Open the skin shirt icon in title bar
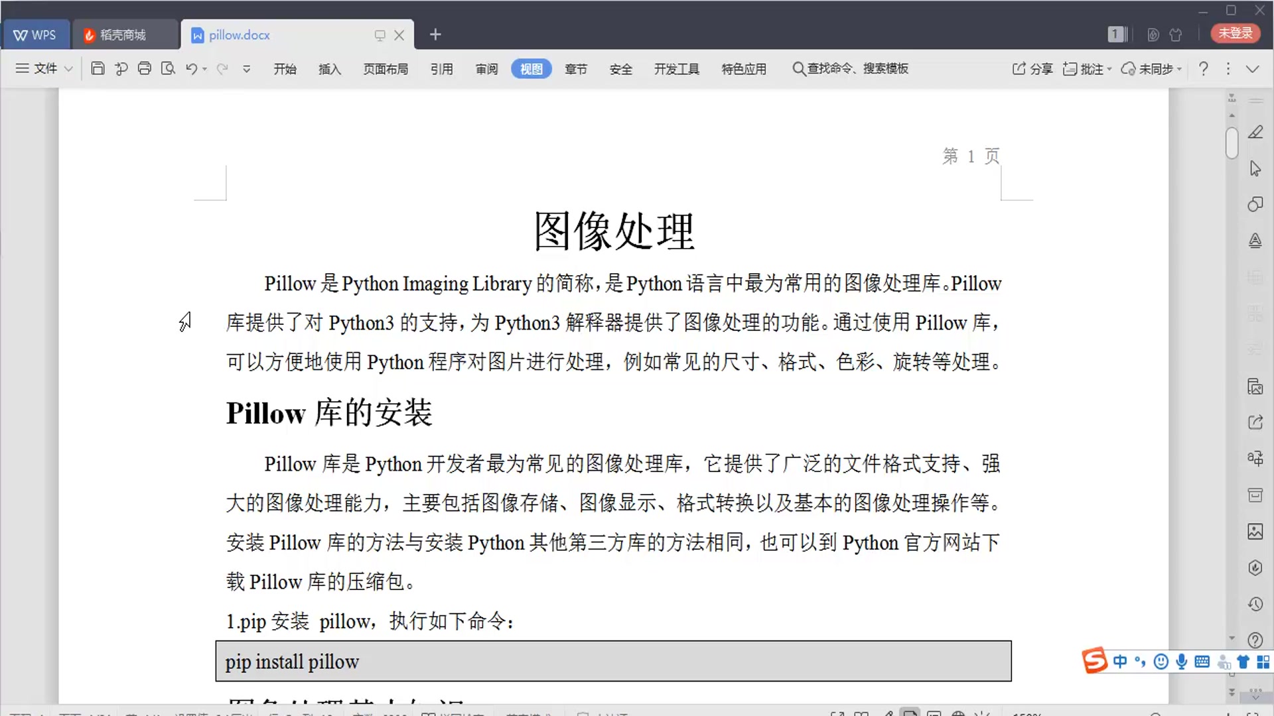 [1176, 34]
